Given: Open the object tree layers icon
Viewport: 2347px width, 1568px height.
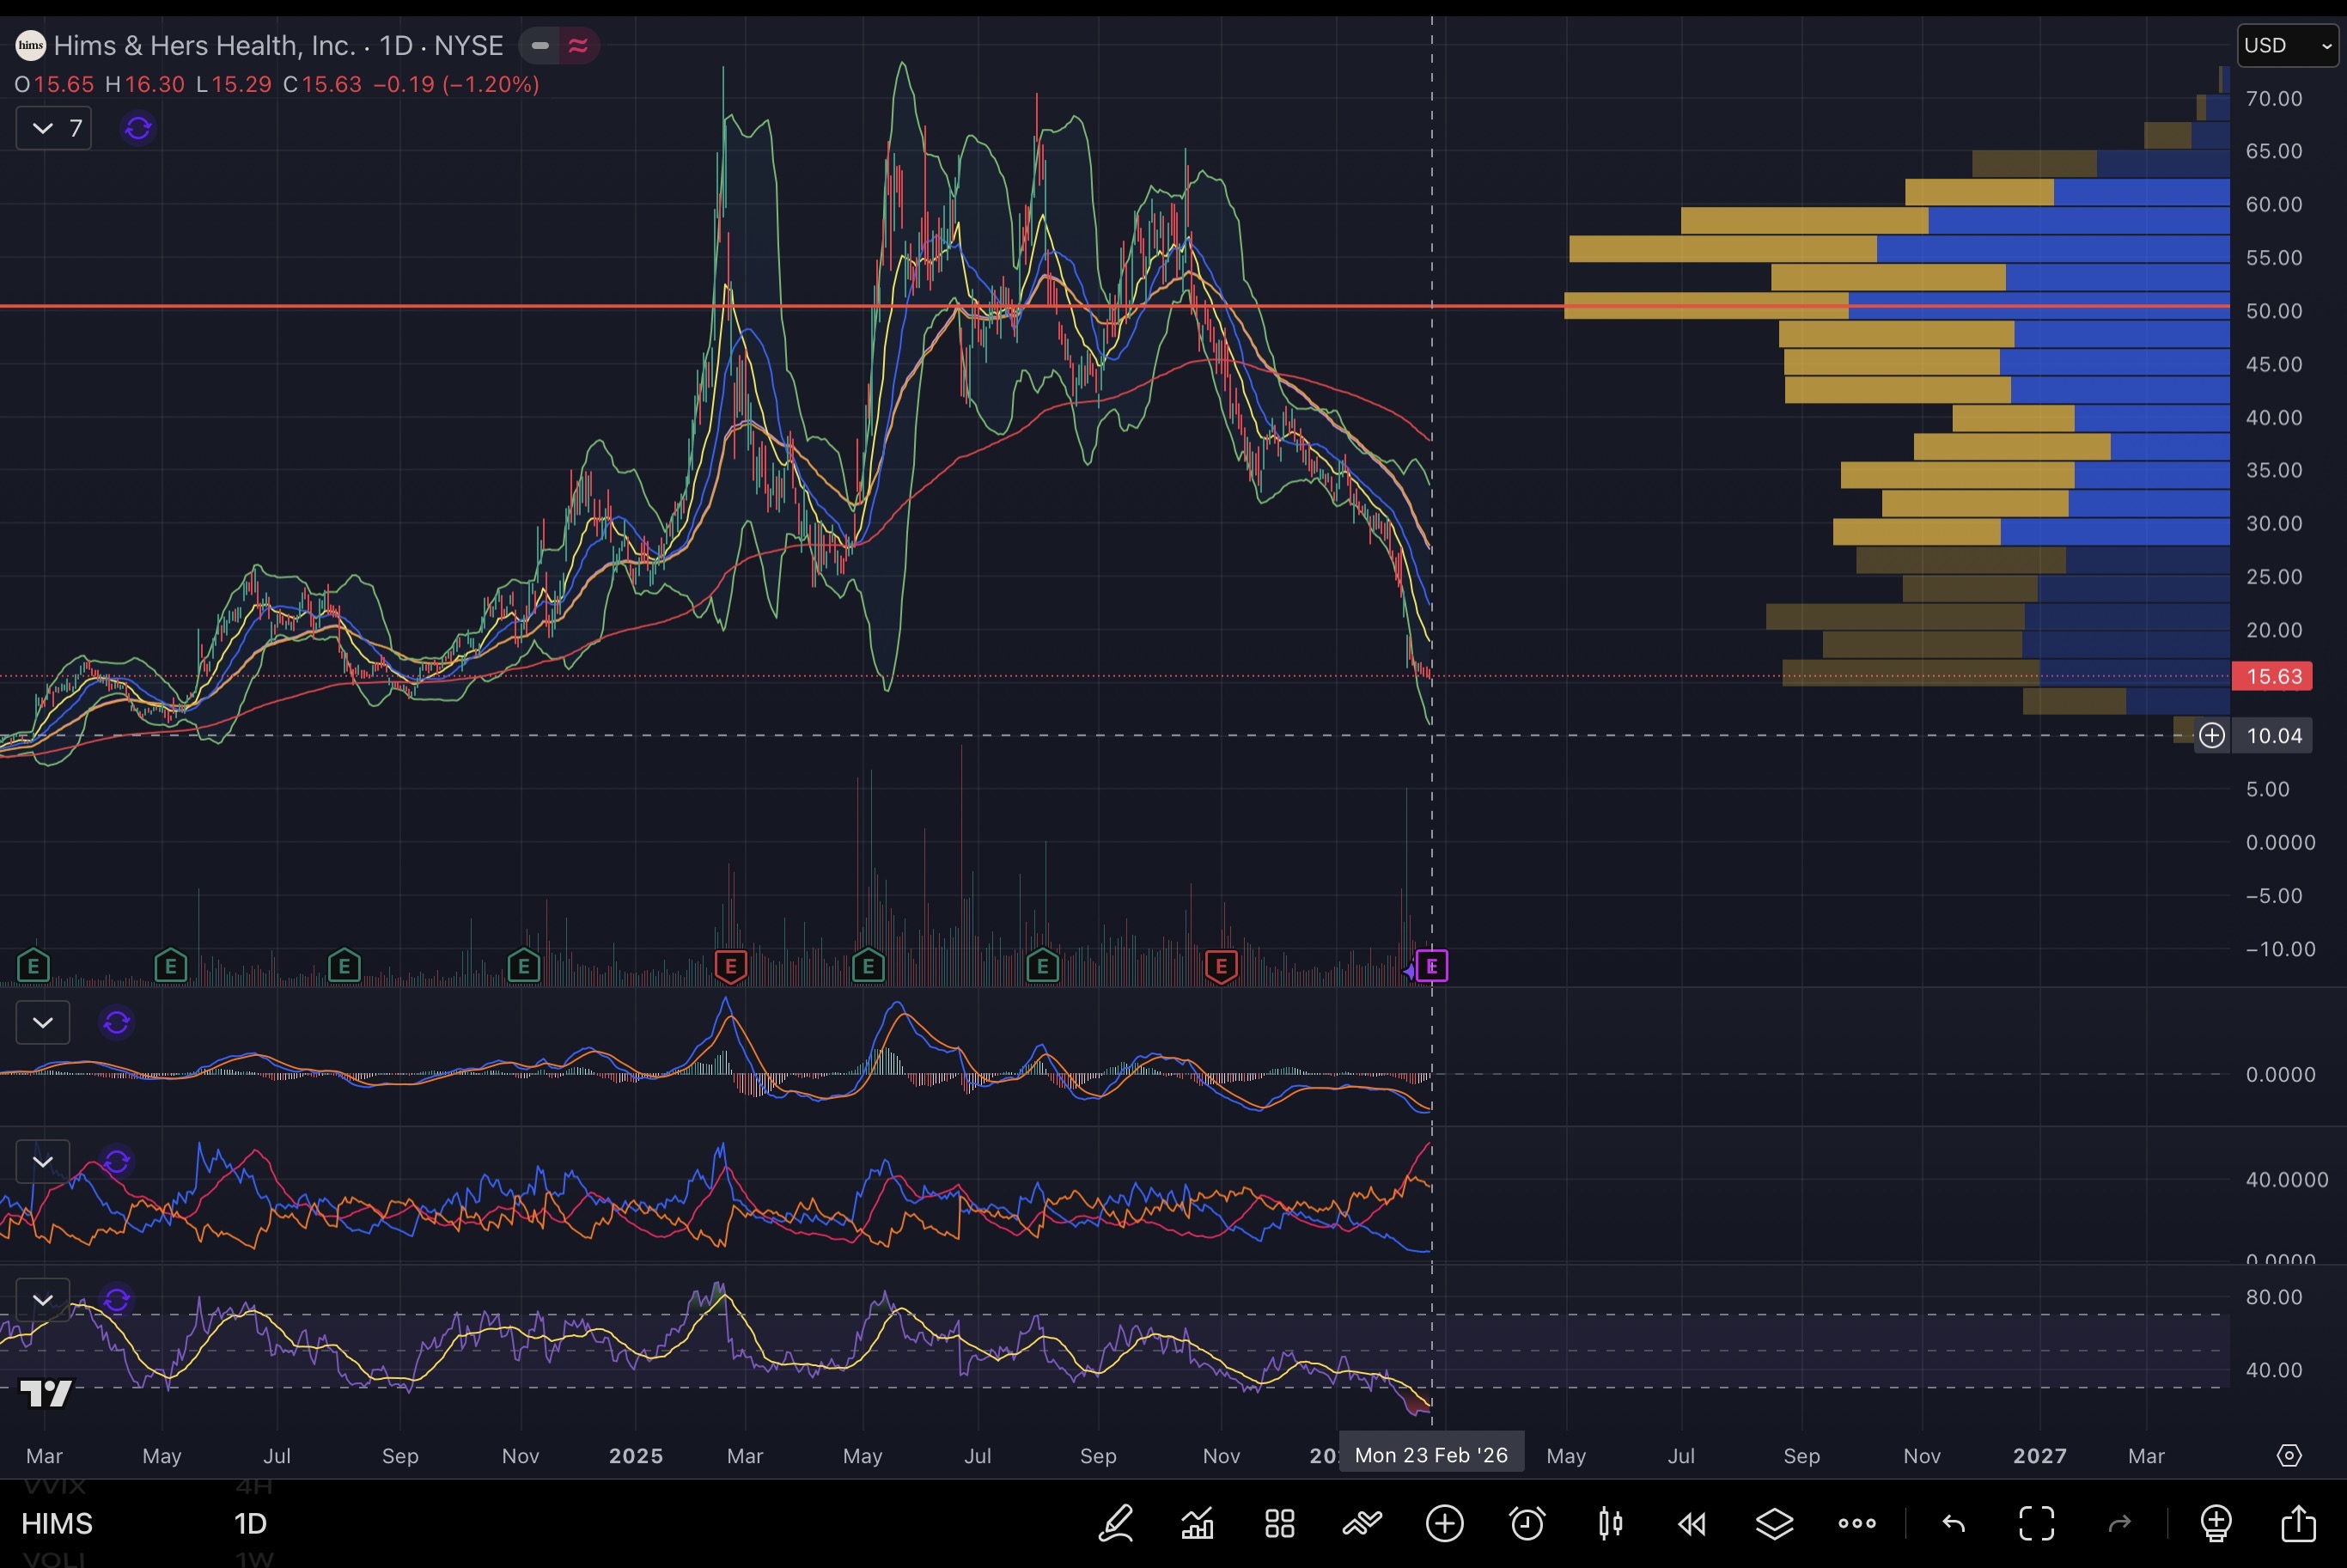Looking at the screenshot, I should (1774, 1523).
